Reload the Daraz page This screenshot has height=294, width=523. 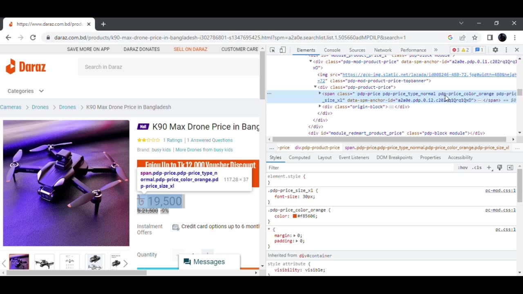click(33, 37)
